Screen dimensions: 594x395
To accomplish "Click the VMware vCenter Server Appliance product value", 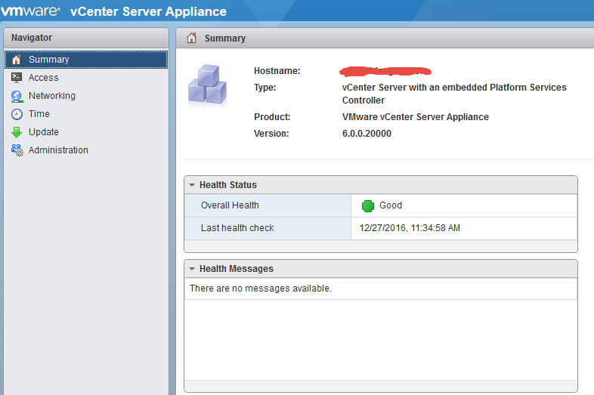I will (415, 116).
